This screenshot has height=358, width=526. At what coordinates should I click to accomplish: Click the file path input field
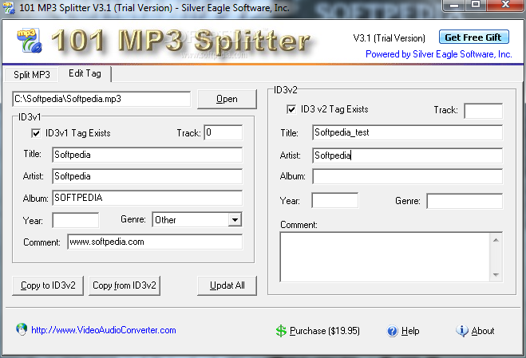pos(101,99)
